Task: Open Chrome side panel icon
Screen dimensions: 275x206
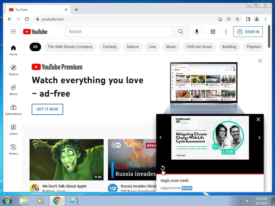Action: click(248, 19)
